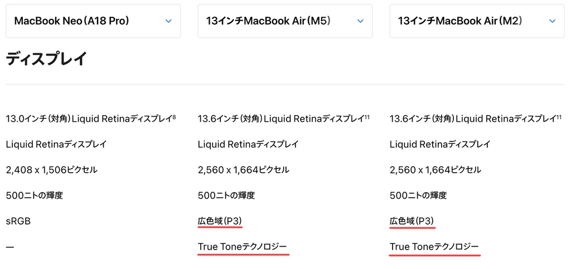
Task: Click the chevron arrow in MacBook Air (M2) selector
Action: click(x=552, y=21)
